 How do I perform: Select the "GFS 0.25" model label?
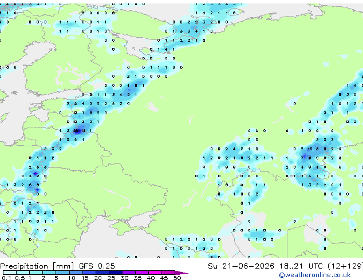[97, 266]
